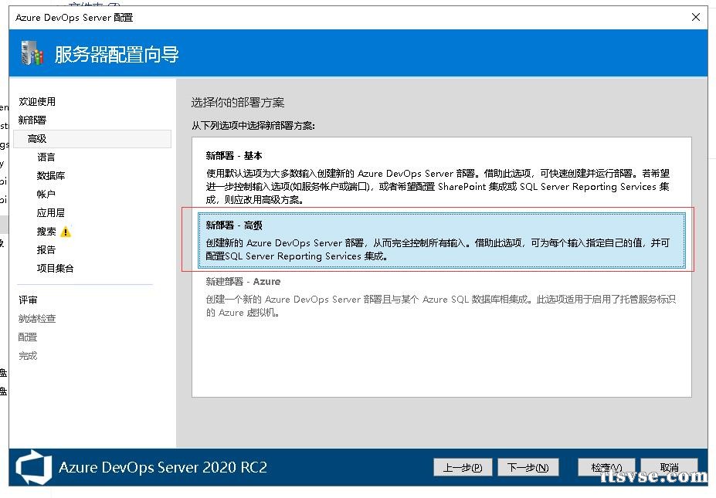Open the 评审 step
This screenshot has width=716, height=498.
pos(27,300)
